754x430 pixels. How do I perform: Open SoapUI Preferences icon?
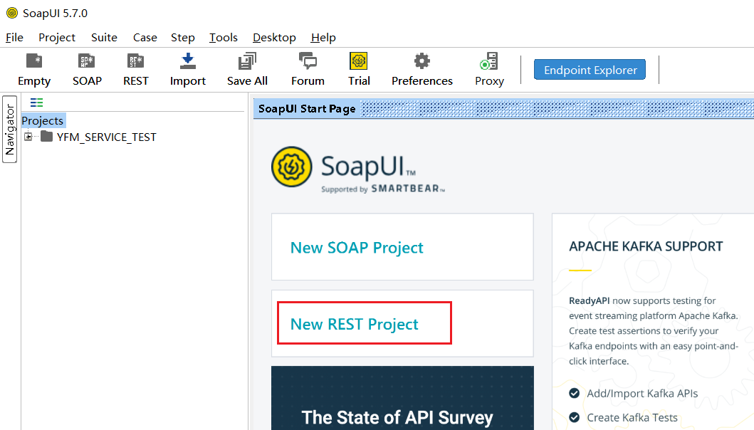[x=421, y=68]
